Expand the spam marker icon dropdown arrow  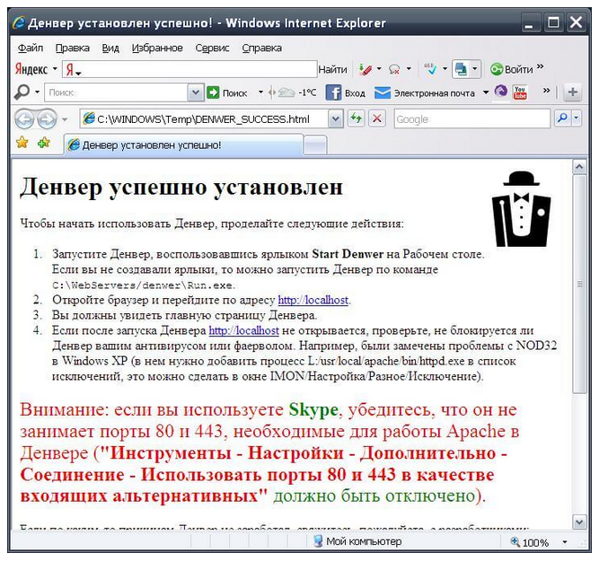379,69
